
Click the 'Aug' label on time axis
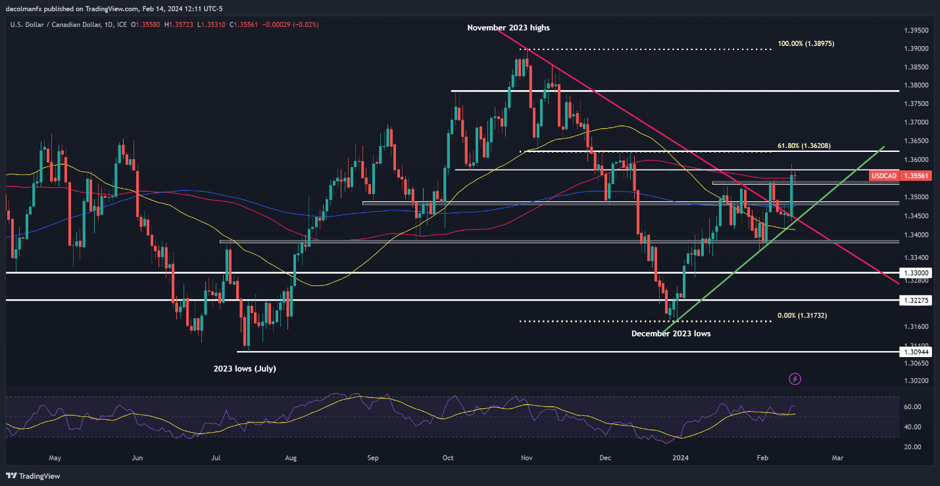[x=292, y=456]
